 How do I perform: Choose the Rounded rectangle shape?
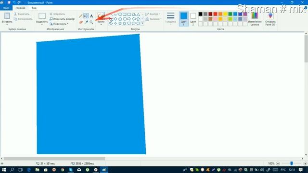tap(129, 14)
